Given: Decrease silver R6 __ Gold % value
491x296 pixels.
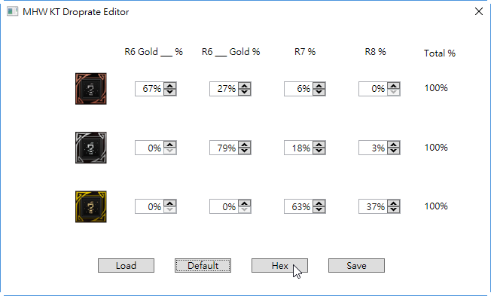Looking at the screenshot, I should pyautogui.click(x=245, y=151).
